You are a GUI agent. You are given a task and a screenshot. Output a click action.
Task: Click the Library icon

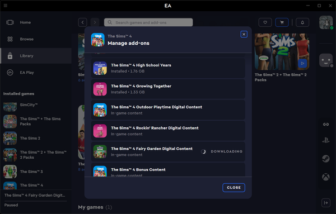[10, 56]
